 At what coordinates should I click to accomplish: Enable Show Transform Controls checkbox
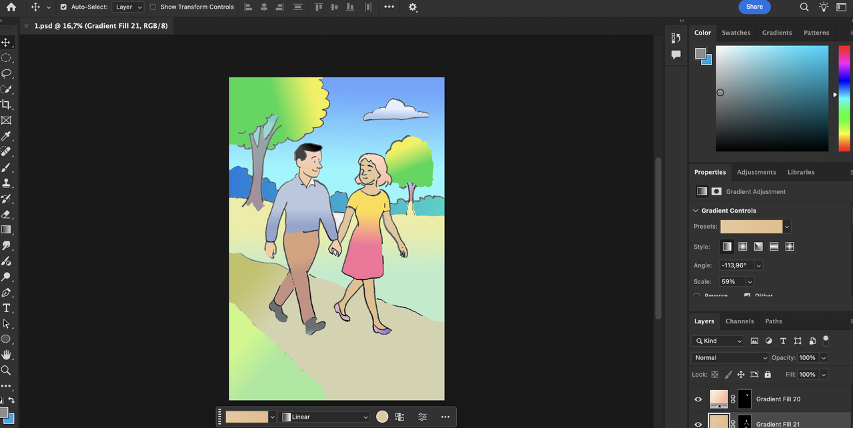153,7
